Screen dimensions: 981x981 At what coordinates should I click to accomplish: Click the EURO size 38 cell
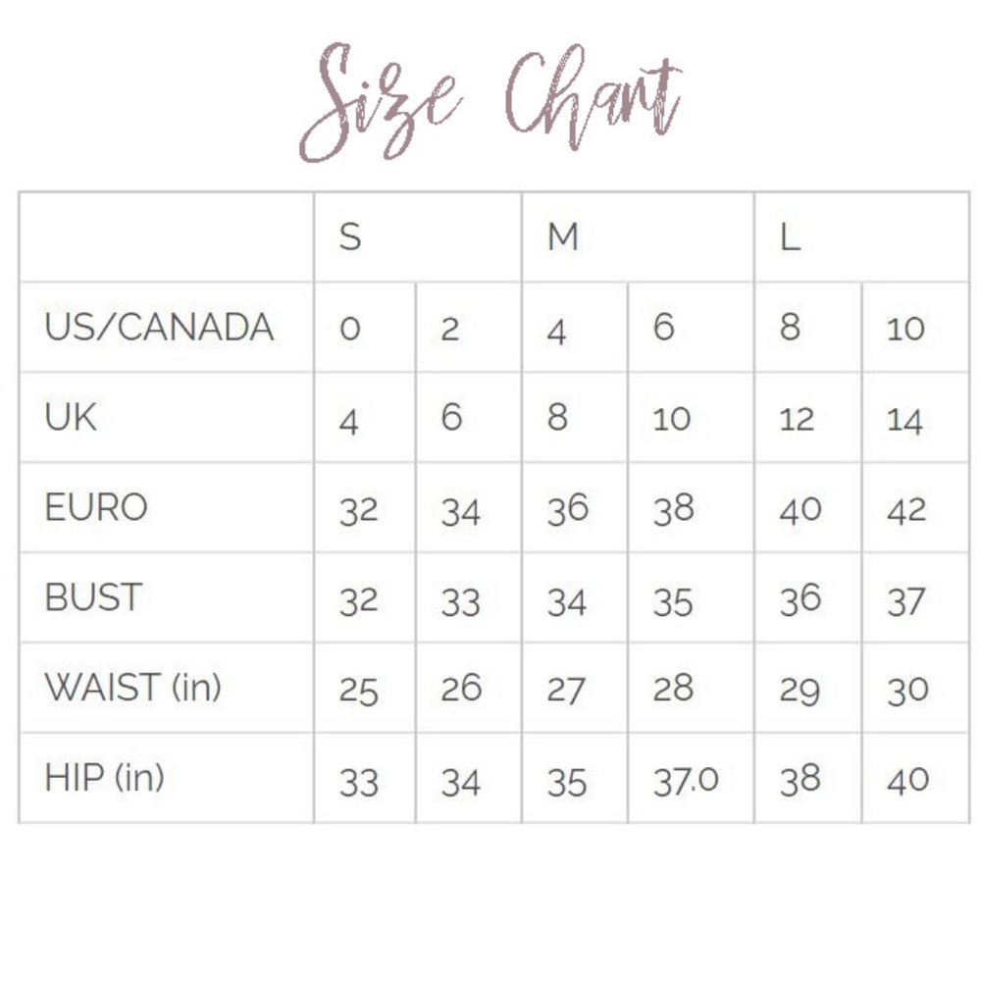click(673, 509)
